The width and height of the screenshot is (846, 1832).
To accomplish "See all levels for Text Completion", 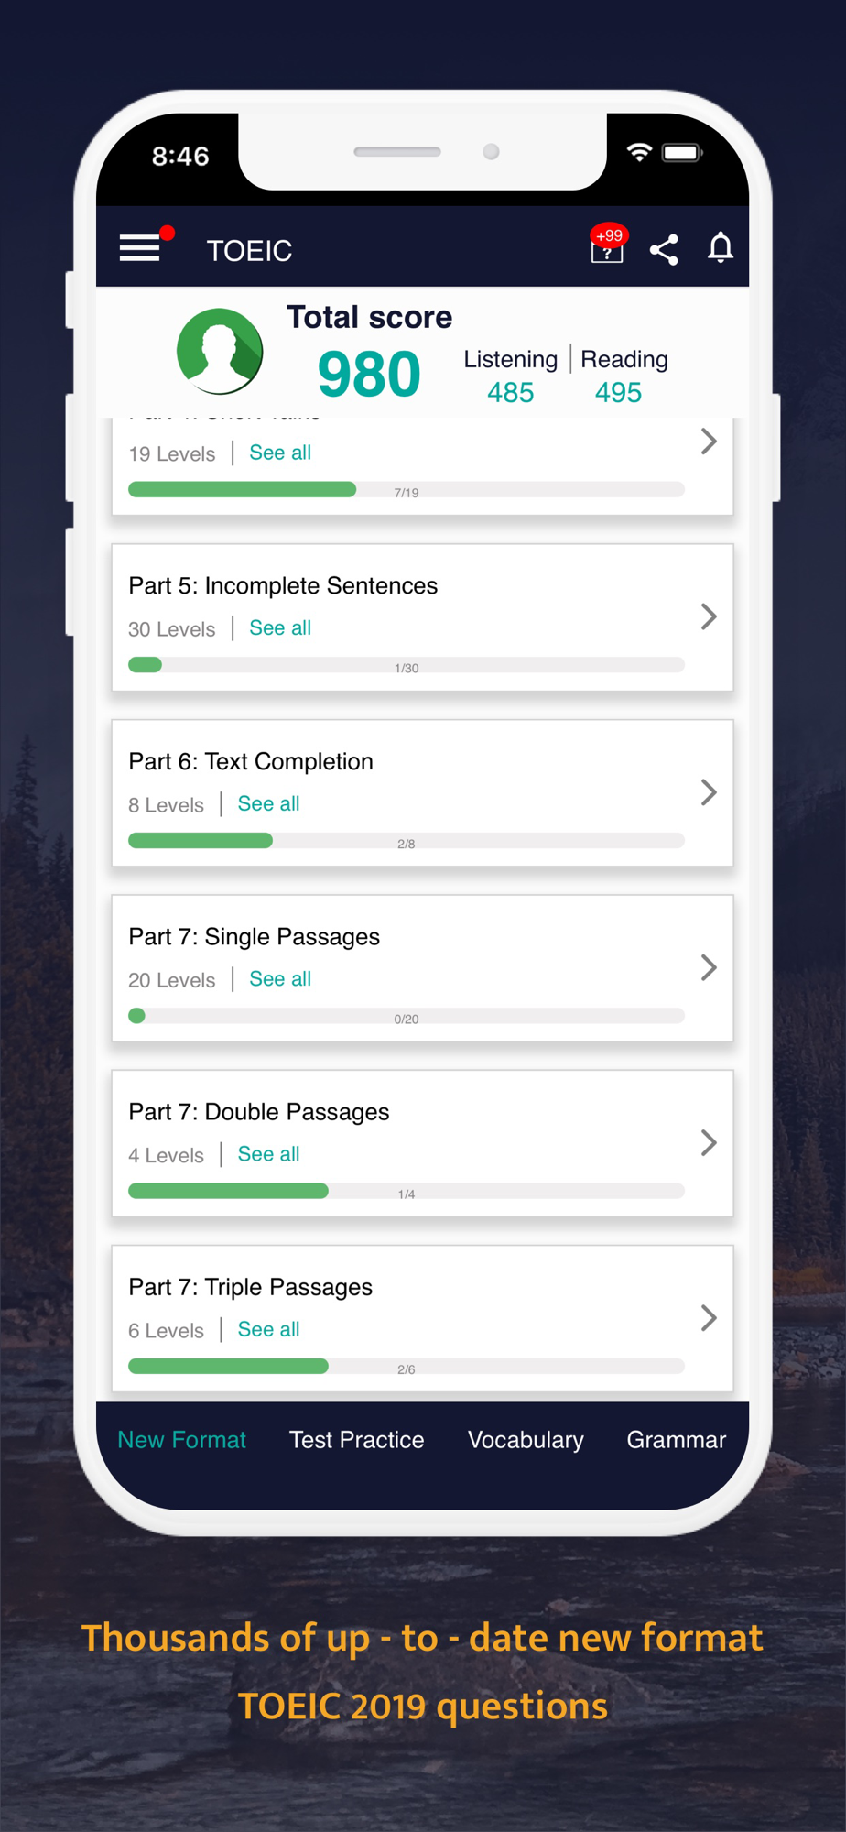I will [x=268, y=804].
